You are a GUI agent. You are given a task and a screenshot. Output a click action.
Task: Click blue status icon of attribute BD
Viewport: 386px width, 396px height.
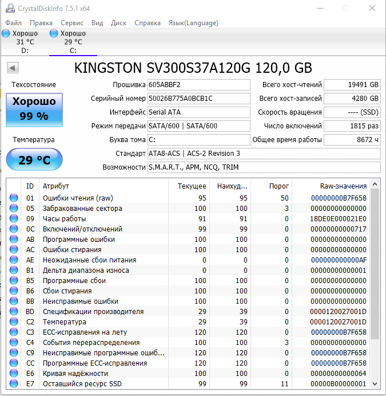[14, 311]
